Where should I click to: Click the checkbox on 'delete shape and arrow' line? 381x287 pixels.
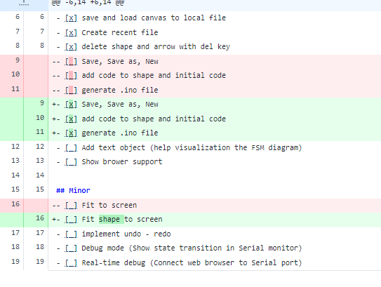[x=71, y=46]
